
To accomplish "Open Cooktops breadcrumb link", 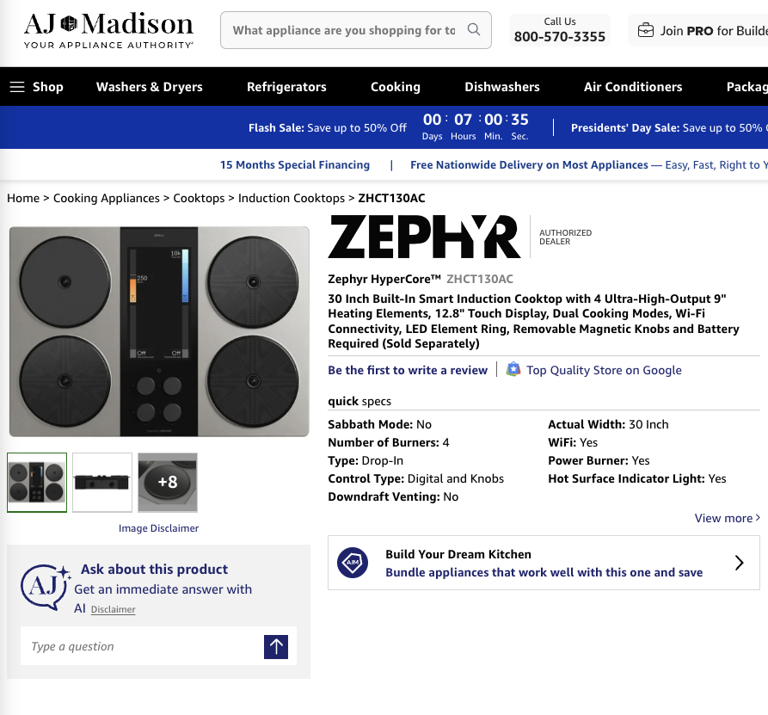I will click(x=199, y=198).
